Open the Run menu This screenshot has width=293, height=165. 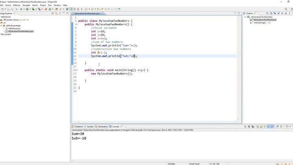[x=50, y=5]
